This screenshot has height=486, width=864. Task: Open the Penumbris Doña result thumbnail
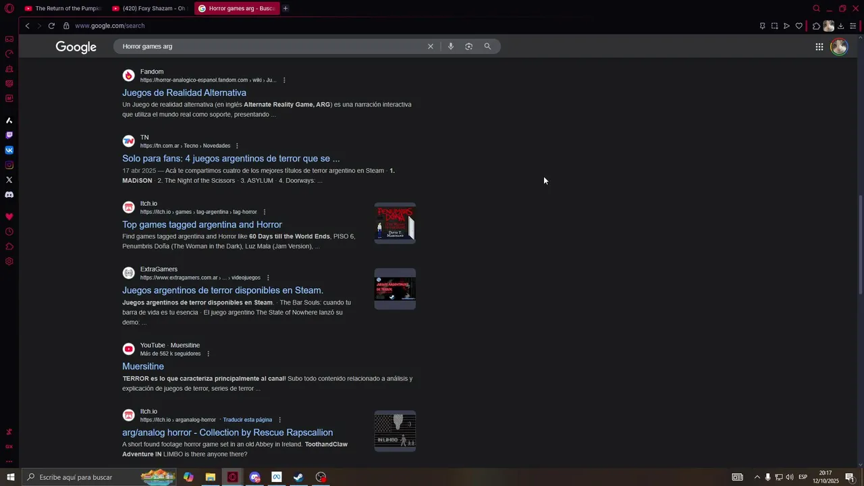click(395, 223)
